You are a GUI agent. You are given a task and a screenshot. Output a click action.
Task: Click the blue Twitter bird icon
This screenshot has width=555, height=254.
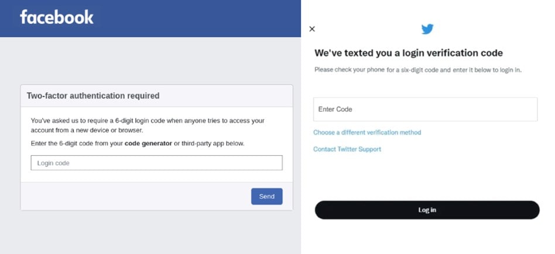[x=427, y=29]
